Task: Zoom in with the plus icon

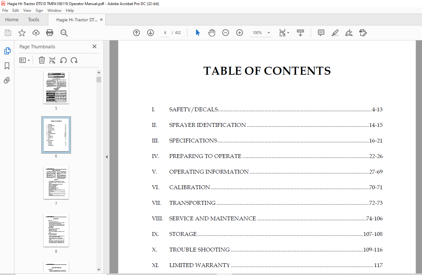Action: tap(240, 33)
